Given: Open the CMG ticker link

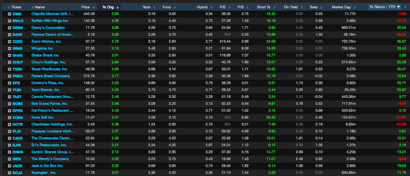Looking at the screenshot, I should pos(17,14).
